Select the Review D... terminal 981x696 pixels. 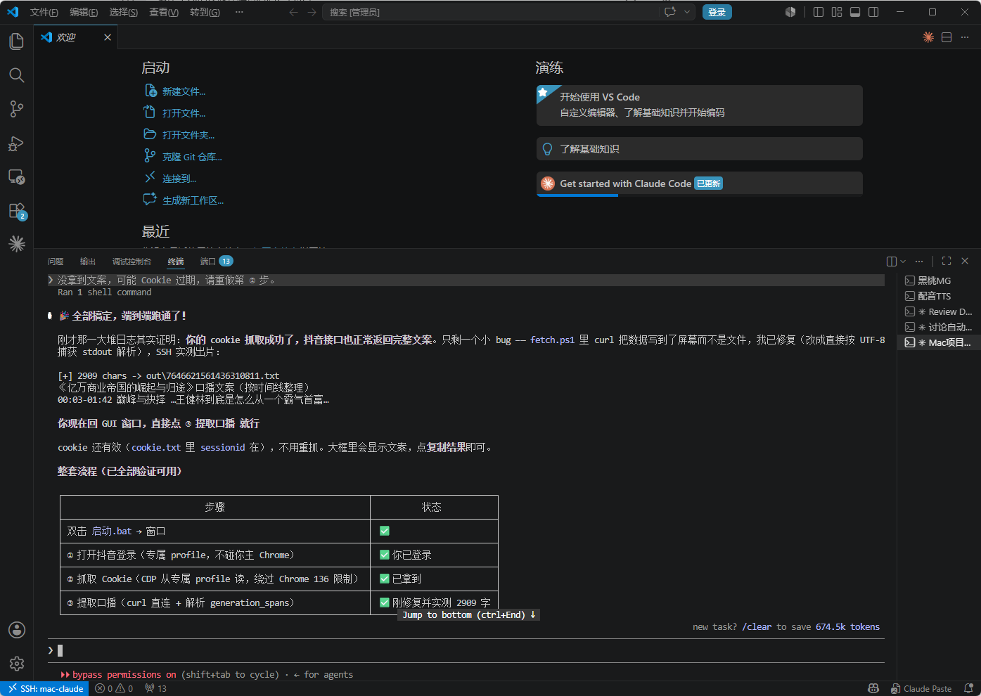pyautogui.click(x=939, y=311)
